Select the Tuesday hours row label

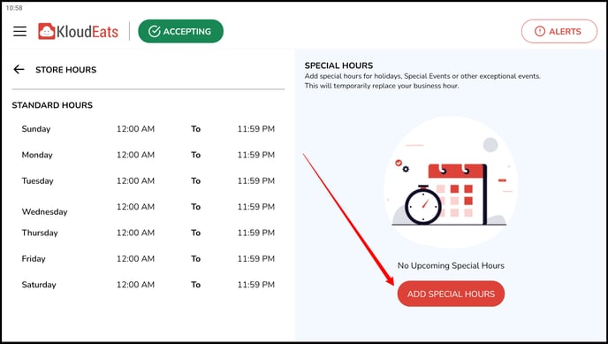38,181
